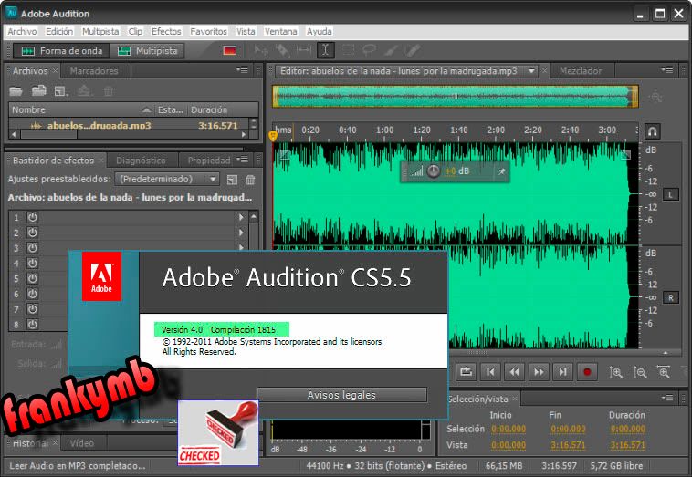Select the Slip tool

point(304,50)
